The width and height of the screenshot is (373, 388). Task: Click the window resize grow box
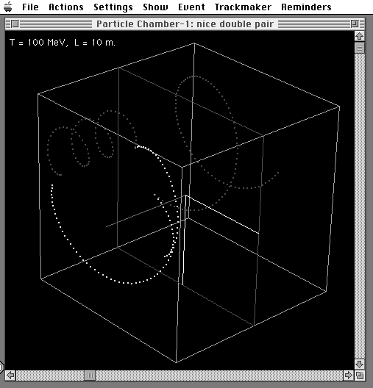(360, 376)
